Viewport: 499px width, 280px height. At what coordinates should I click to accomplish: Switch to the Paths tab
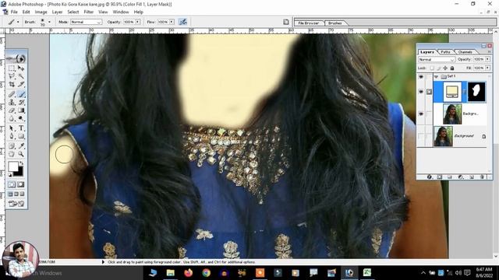click(445, 52)
